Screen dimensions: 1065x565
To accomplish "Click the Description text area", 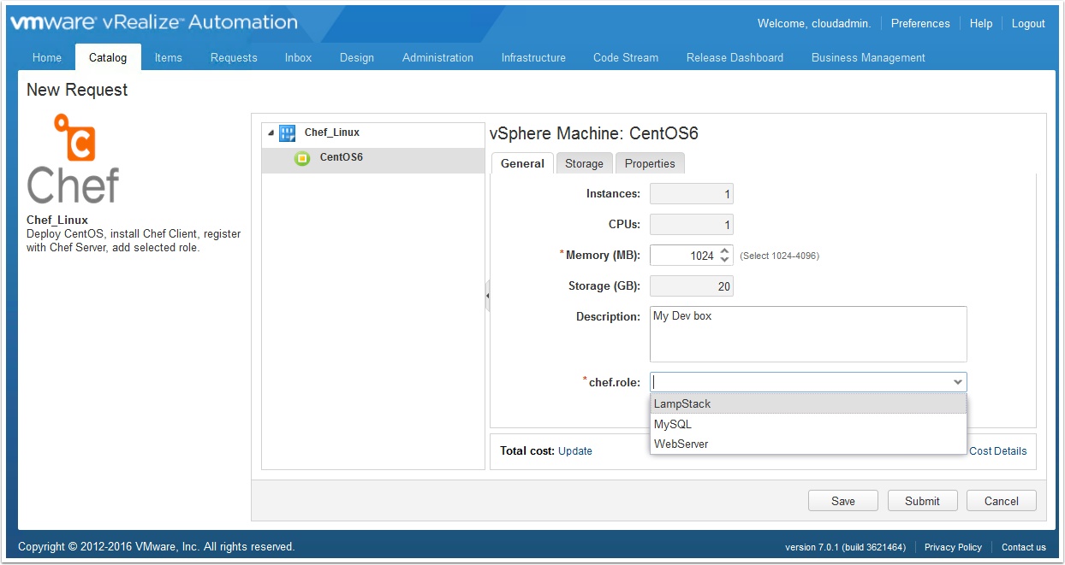I will pos(808,334).
